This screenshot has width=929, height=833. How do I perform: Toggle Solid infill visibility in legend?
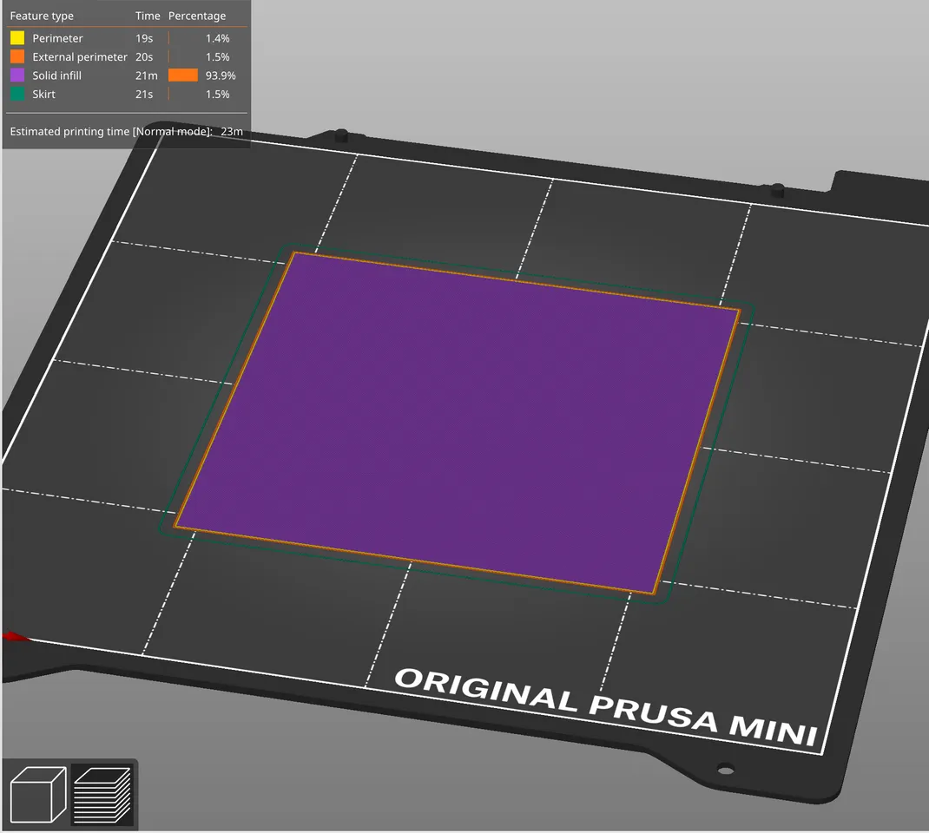(x=56, y=75)
